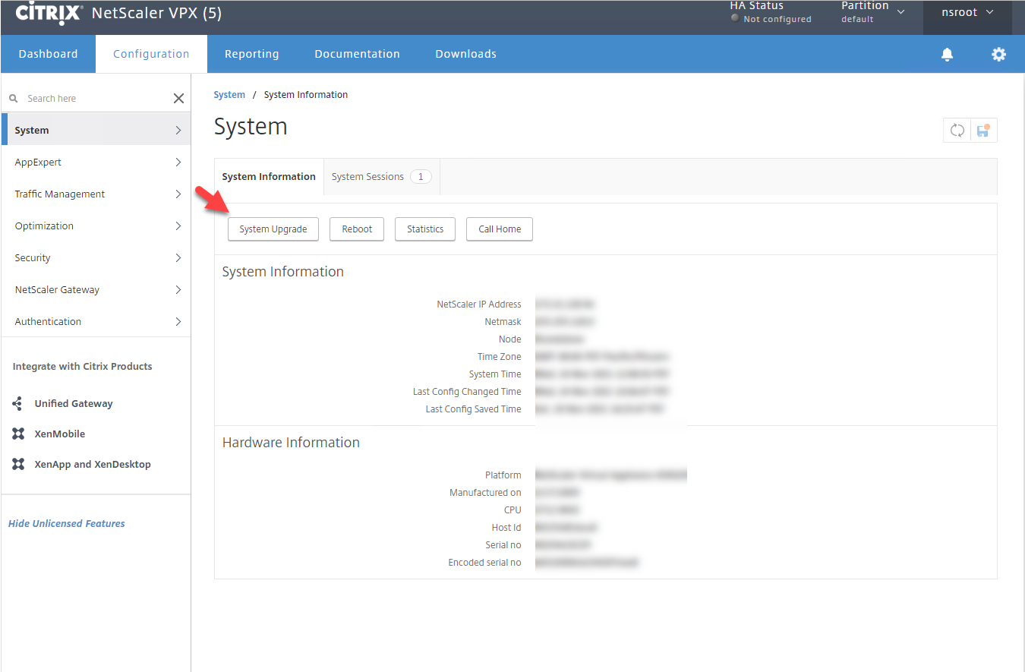Click the Netmask label
Image resolution: width=1025 pixels, height=672 pixels.
click(503, 321)
